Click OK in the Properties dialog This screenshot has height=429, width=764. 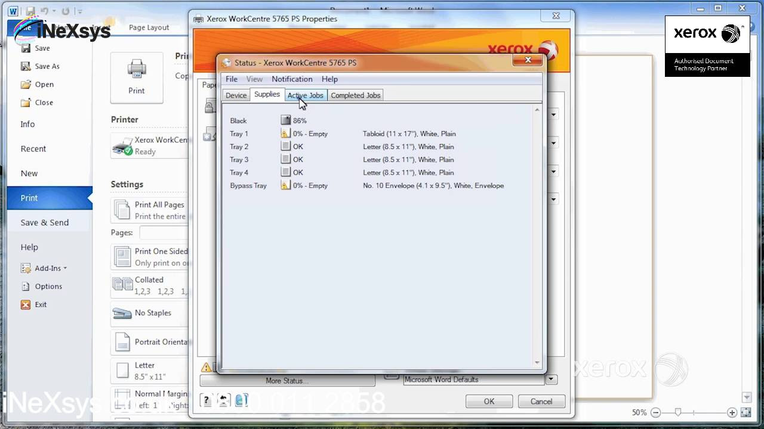(x=489, y=401)
